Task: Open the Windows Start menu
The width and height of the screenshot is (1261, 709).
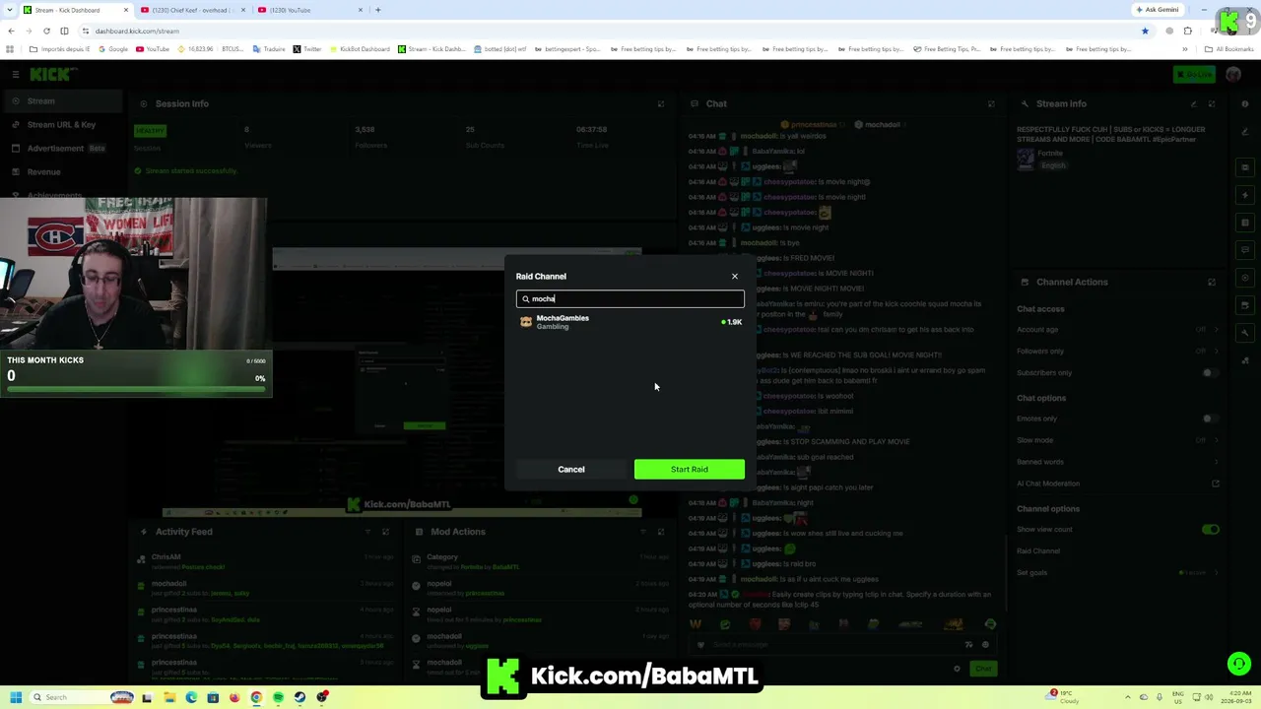Action: (16, 697)
